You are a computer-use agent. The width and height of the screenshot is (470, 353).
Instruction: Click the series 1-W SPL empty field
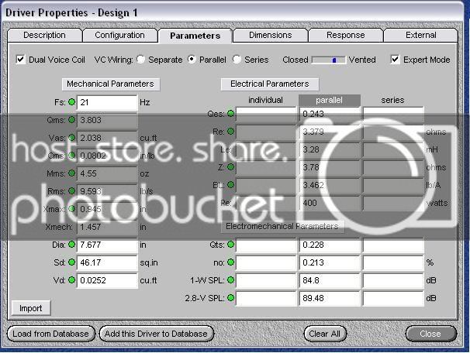pos(393,280)
